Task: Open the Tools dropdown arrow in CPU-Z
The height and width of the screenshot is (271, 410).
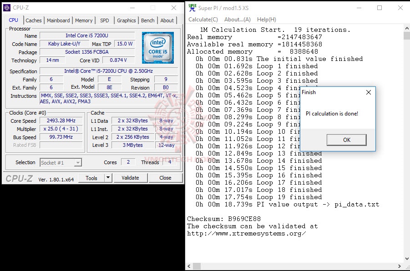Action: pos(108,178)
